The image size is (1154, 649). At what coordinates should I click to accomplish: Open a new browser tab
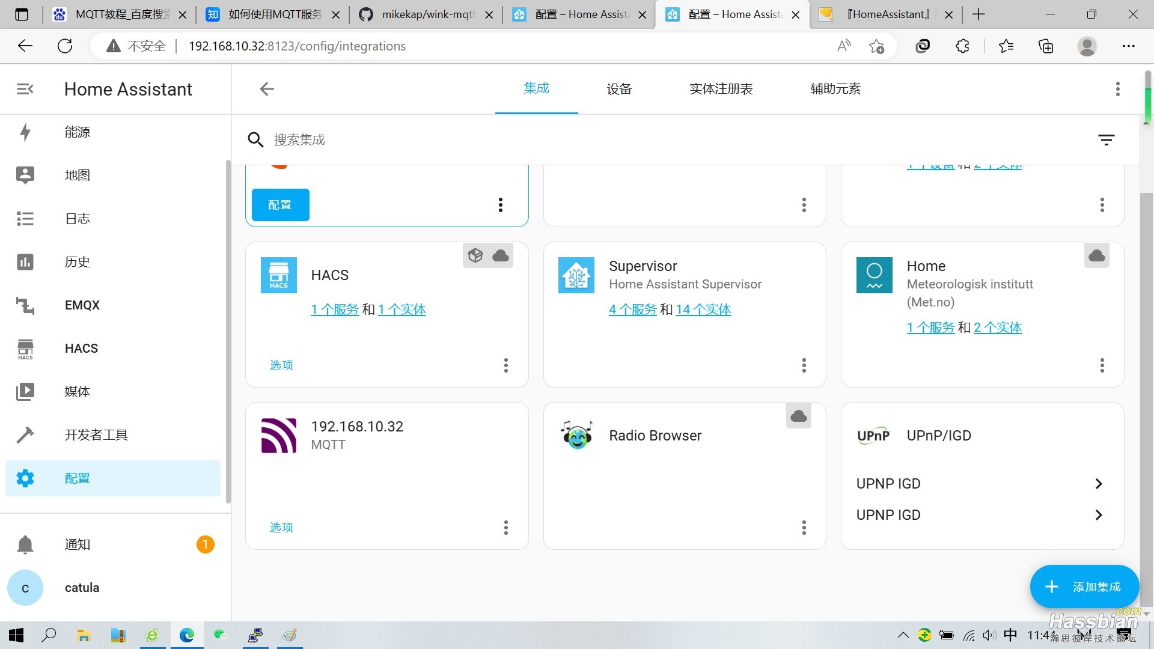978,14
